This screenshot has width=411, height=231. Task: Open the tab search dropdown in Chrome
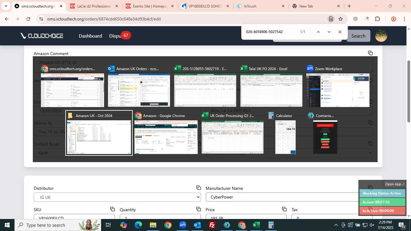pos(6,6)
